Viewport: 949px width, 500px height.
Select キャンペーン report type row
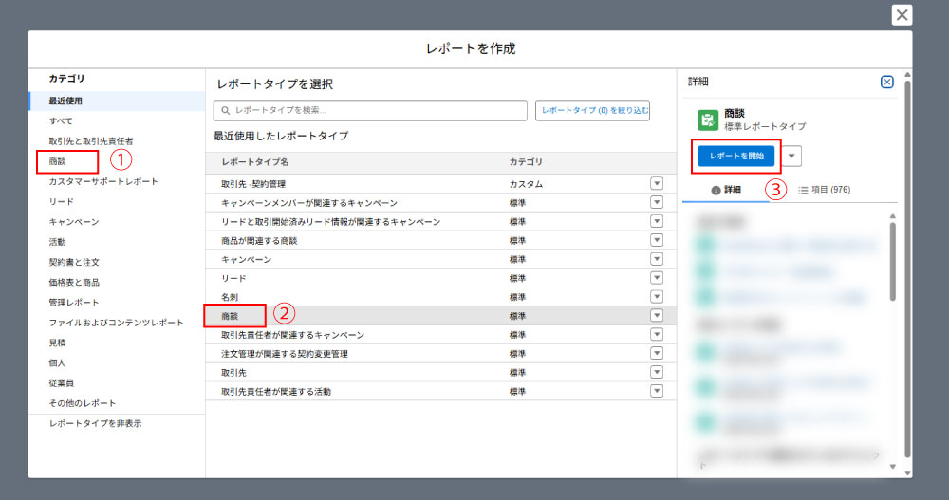[x=440, y=259]
